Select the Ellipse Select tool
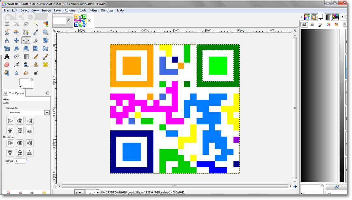This screenshot has width=352, height=200. point(16,24)
